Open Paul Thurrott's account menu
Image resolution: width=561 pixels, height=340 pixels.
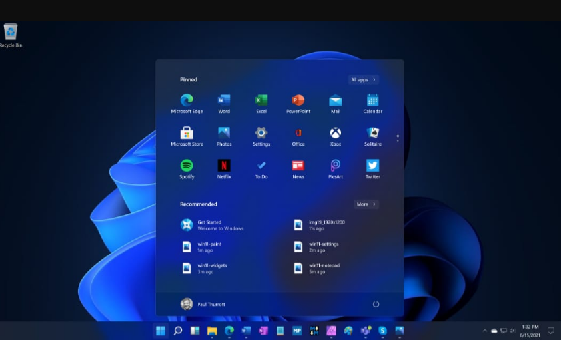(203, 304)
